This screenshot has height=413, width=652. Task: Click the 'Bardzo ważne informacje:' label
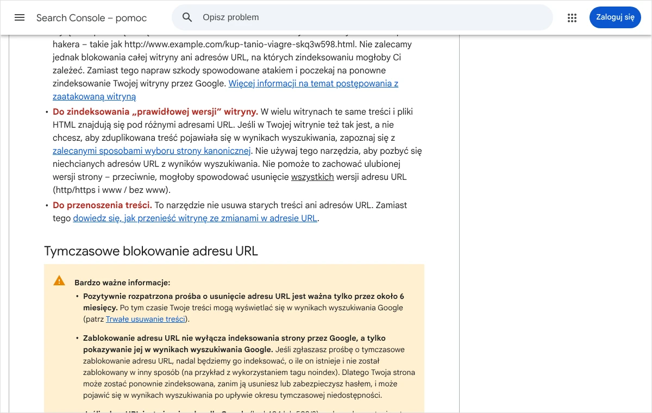pyautogui.click(x=122, y=283)
